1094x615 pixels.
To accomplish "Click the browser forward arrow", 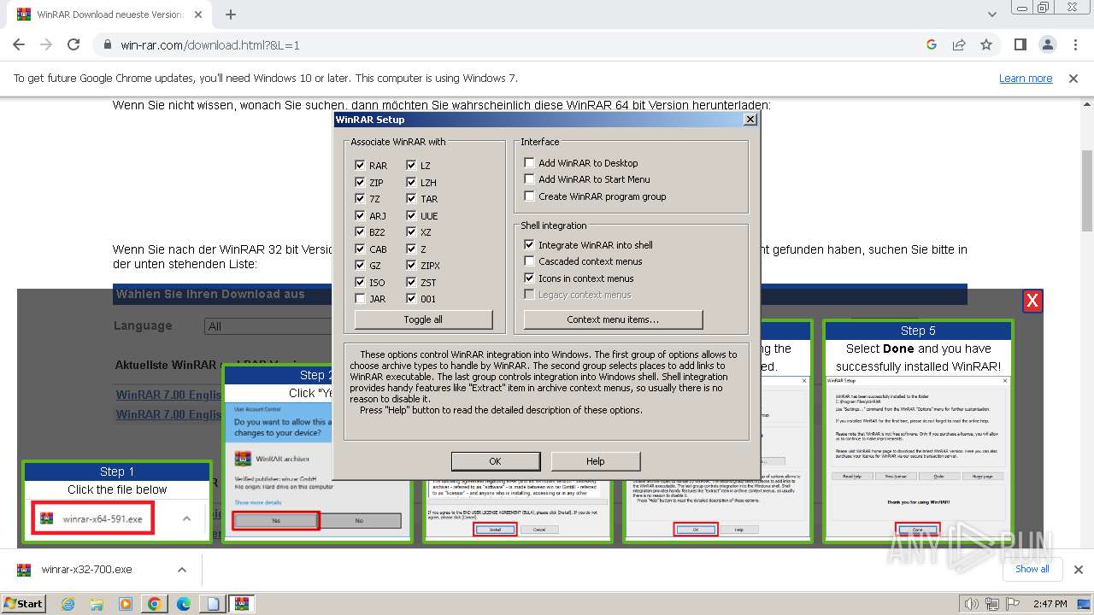I will point(46,45).
